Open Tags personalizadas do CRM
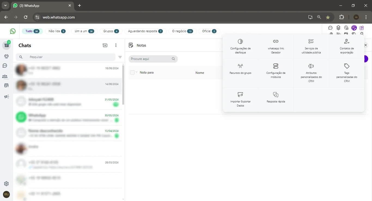372x201 pixels. pos(346,73)
